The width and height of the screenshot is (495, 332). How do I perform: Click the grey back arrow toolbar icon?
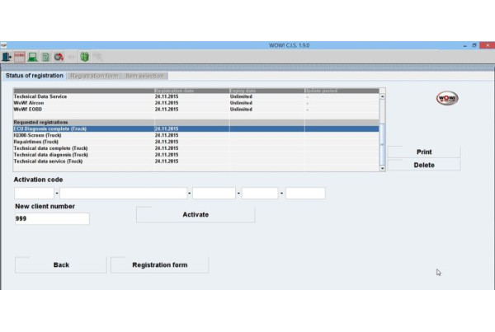[x=71, y=57]
